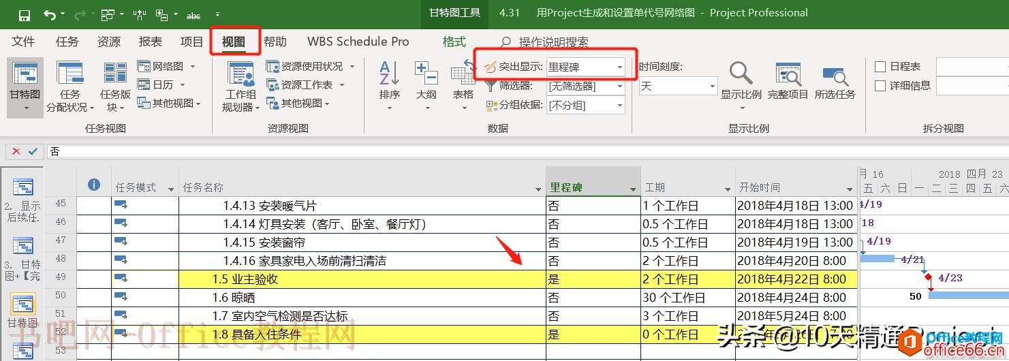Open 任务模式 column filter arrow
This screenshot has width=1009, height=361.
pyautogui.click(x=171, y=189)
